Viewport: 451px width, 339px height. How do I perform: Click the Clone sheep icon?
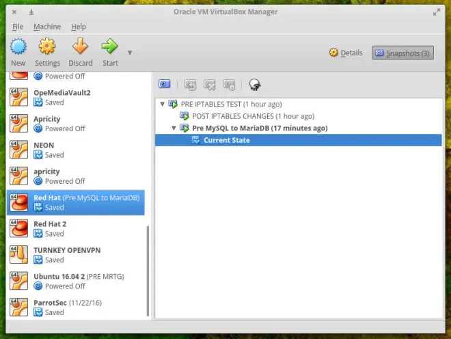255,85
